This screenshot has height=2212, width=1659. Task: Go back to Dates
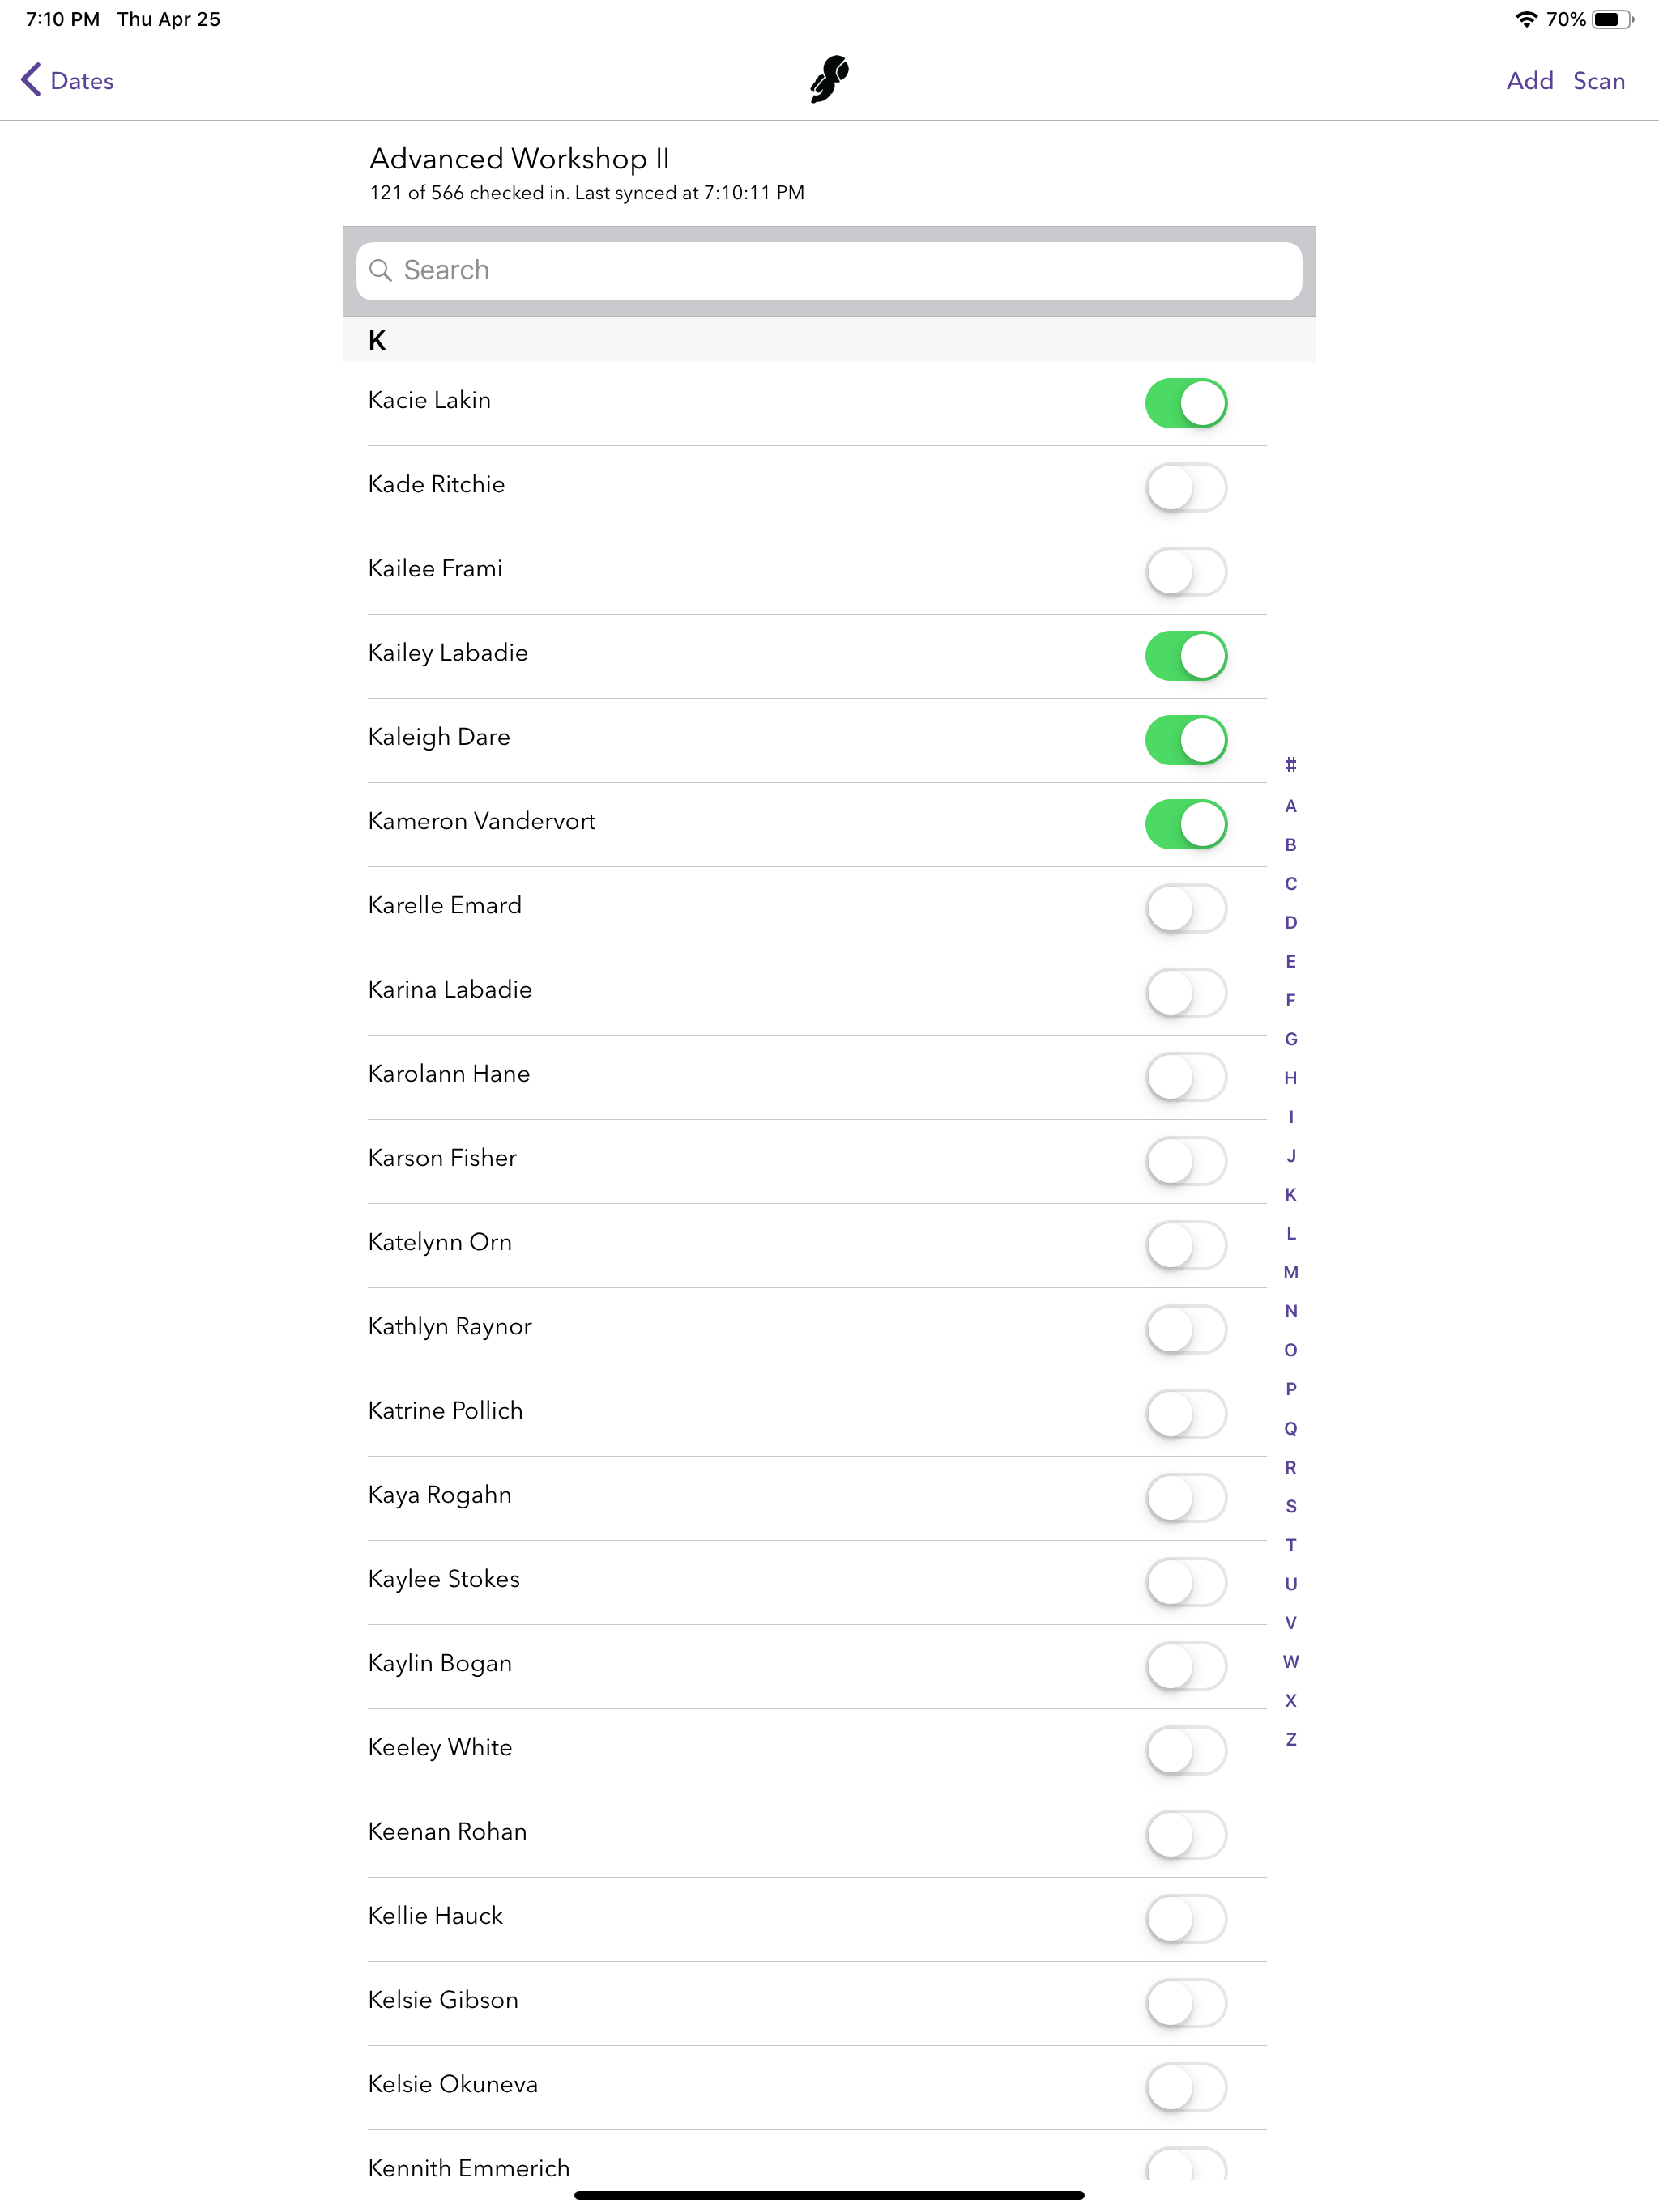click(67, 80)
